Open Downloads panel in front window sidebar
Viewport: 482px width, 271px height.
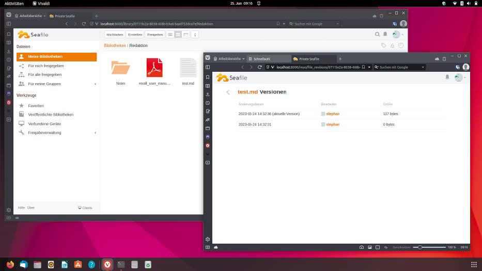(208, 94)
